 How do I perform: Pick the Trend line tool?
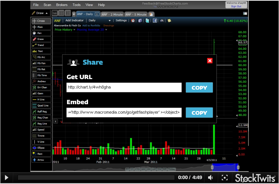pos(42,45)
